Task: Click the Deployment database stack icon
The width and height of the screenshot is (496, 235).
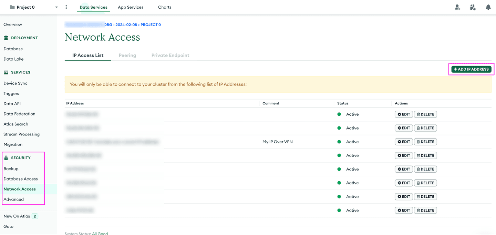Action: pyautogui.click(x=6, y=38)
